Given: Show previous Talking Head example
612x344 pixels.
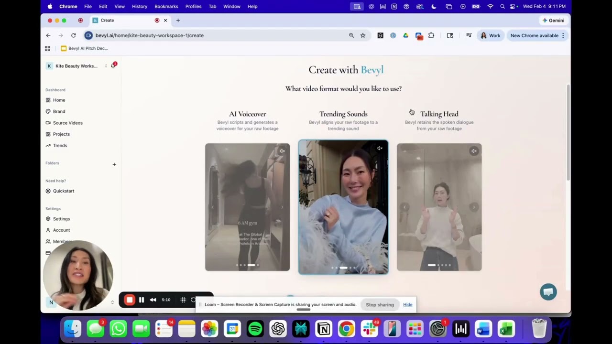Looking at the screenshot, I should click(x=404, y=207).
